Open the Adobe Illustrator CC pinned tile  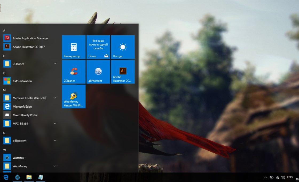123,72
